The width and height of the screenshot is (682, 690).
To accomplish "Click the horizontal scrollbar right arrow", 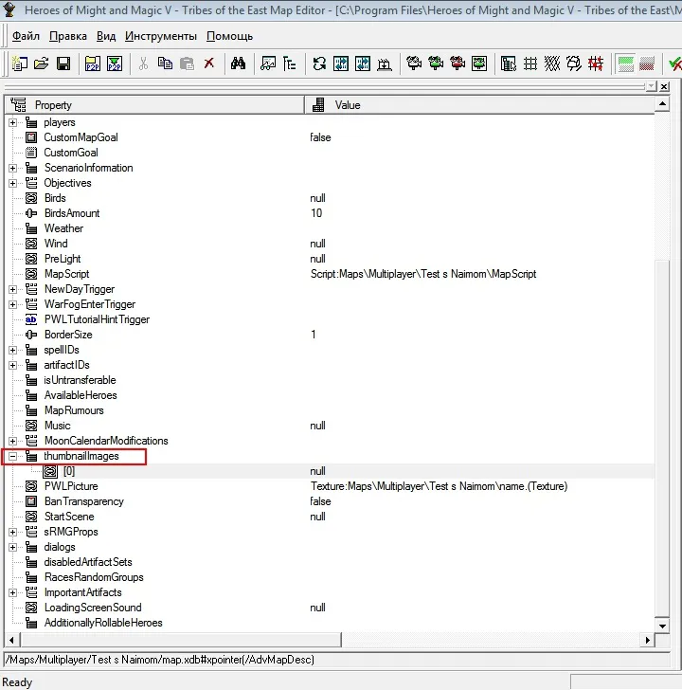I will pos(647,640).
